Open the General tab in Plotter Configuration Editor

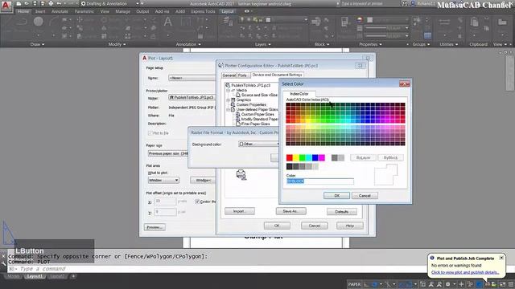click(229, 75)
